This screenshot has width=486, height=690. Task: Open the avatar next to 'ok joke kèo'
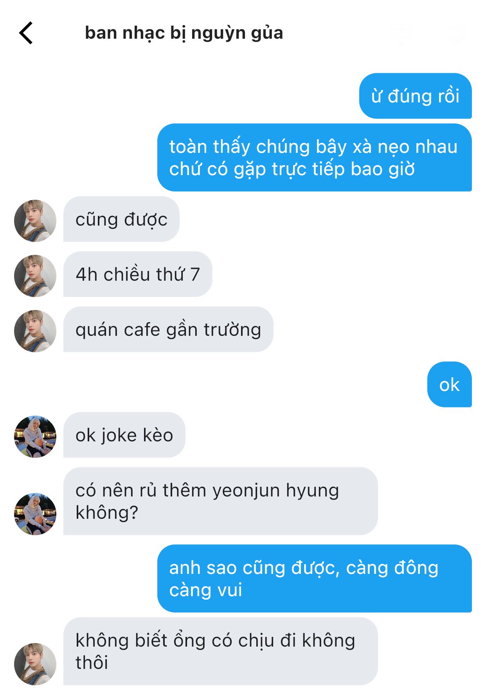coord(35,436)
